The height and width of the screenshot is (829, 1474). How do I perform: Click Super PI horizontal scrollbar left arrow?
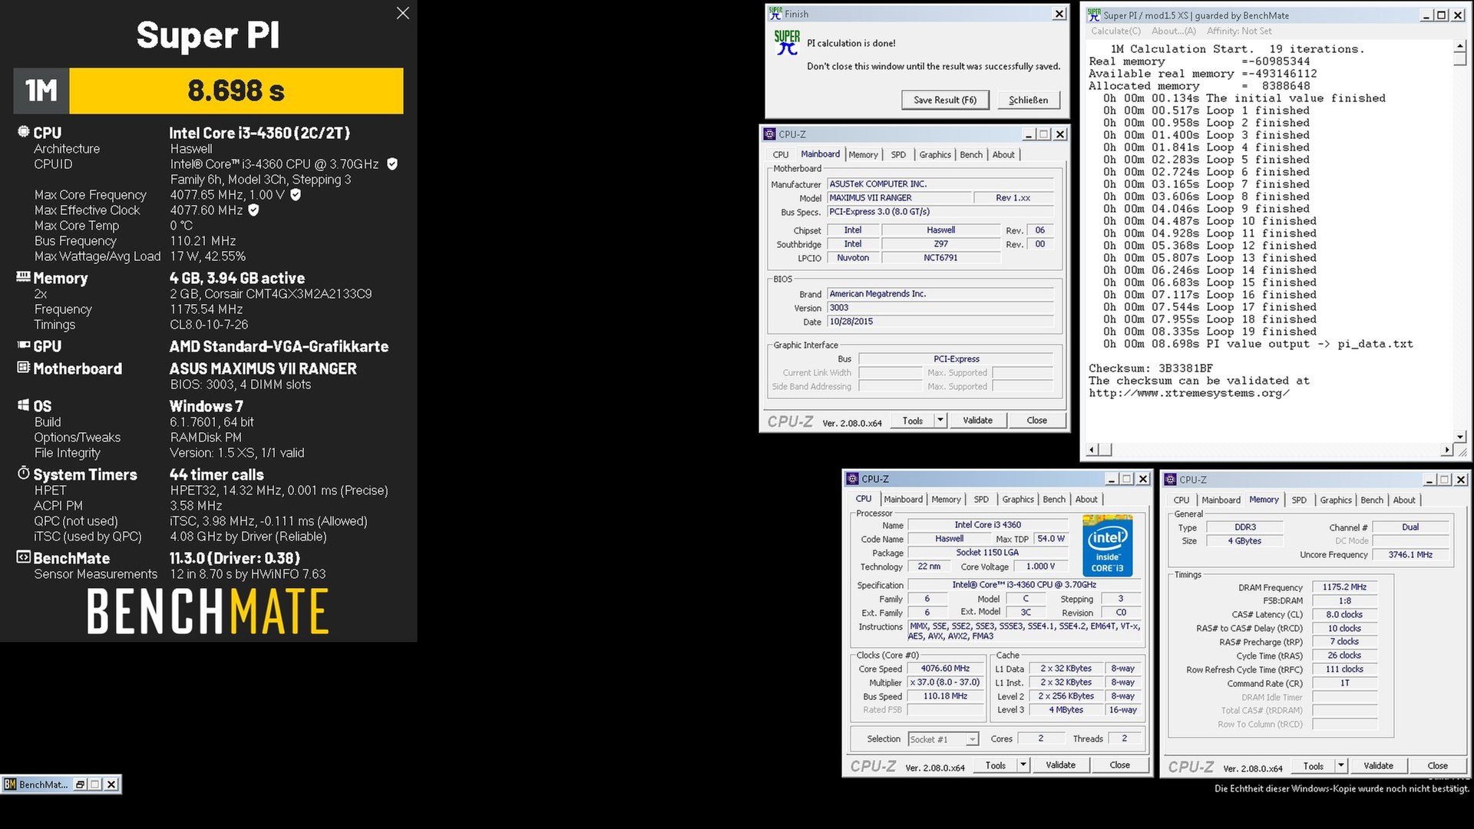pyautogui.click(x=1093, y=450)
